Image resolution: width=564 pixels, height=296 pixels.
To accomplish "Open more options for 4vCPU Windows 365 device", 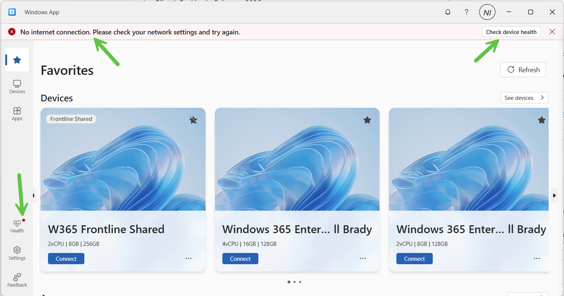I will click(363, 259).
